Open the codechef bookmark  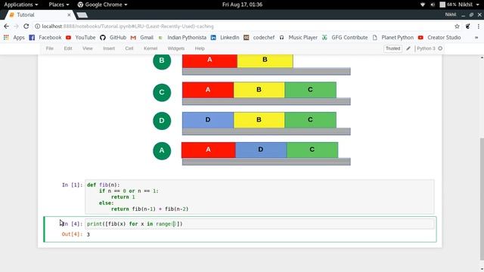pos(259,37)
